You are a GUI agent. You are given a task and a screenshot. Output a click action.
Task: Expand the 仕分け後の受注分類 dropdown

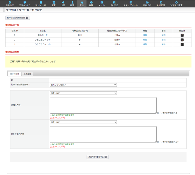tap(83, 85)
